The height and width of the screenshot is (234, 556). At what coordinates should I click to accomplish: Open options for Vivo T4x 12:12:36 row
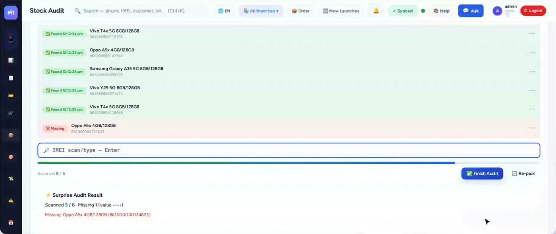[532, 109]
